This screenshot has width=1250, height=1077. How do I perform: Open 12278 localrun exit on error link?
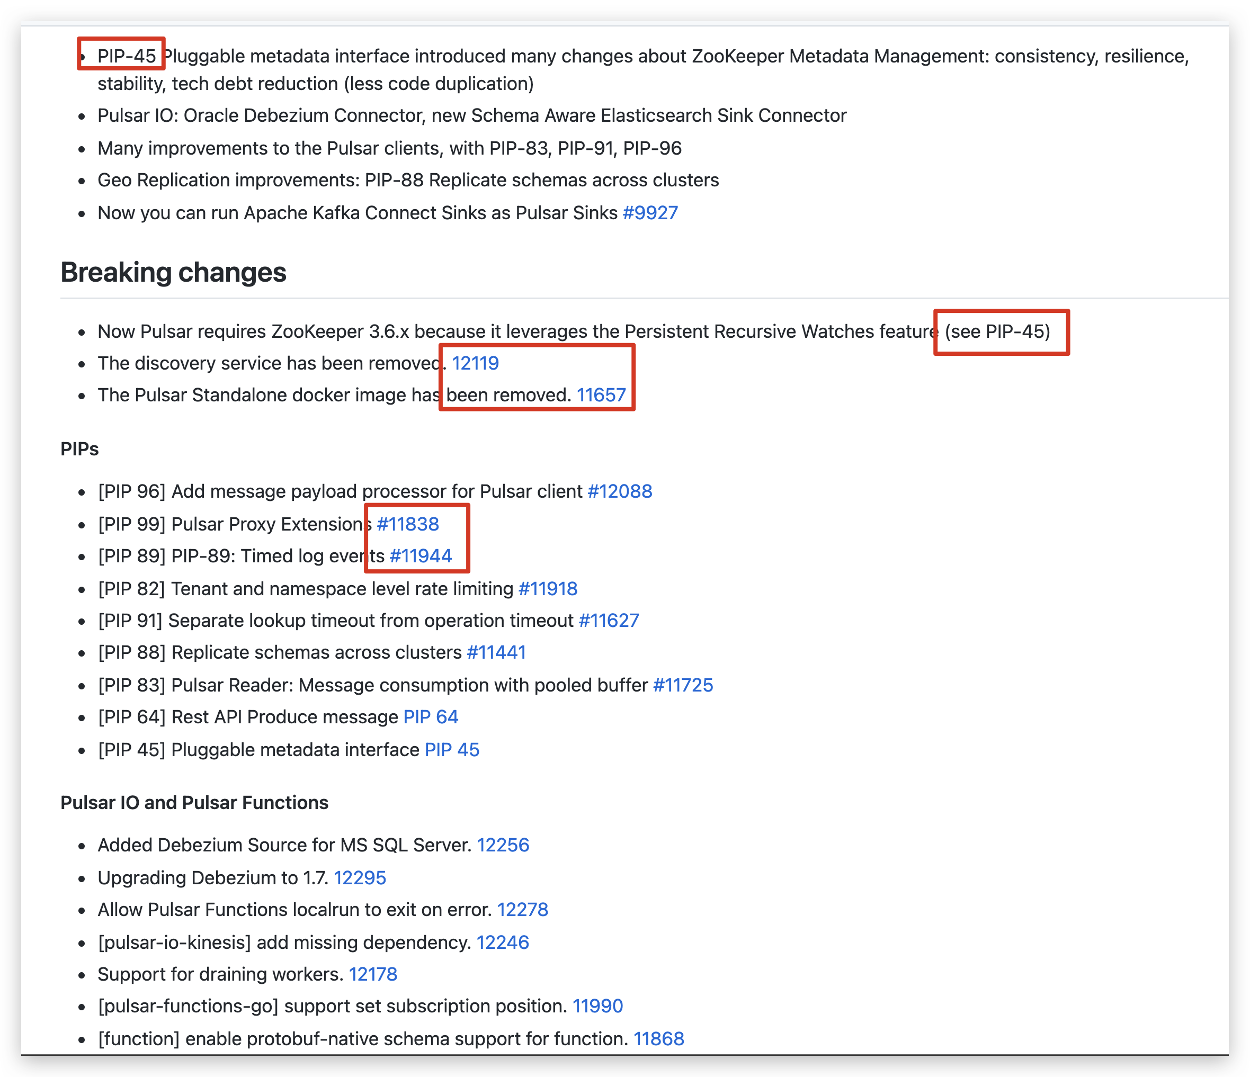522,910
